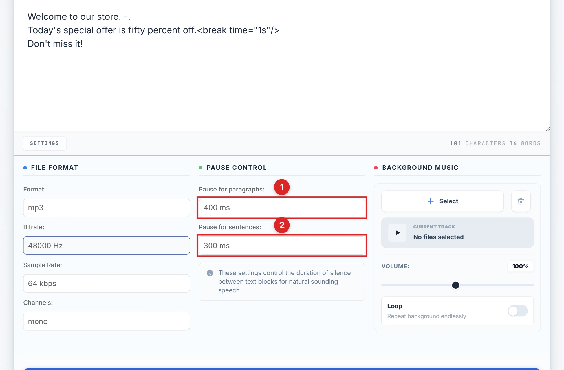564x370 pixels.
Task: Delete the selected background track
Action: [521, 201]
